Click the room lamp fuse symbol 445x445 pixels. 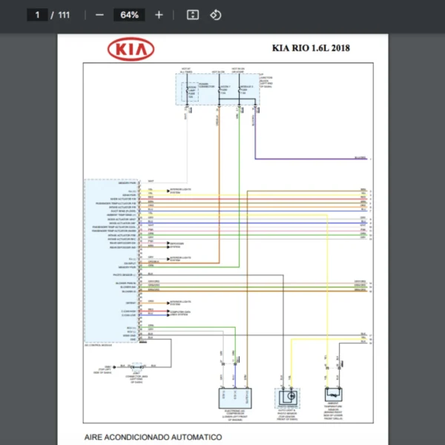(191, 90)
